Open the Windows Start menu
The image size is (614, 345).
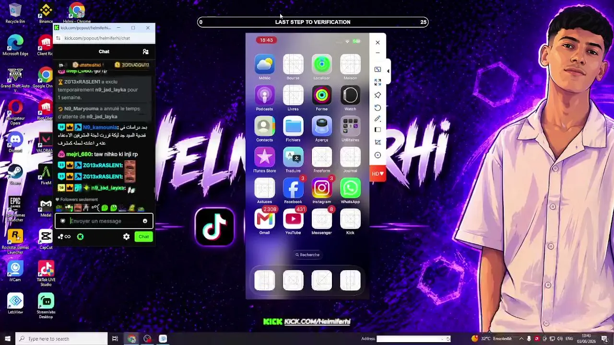click(x=7, y=339)
